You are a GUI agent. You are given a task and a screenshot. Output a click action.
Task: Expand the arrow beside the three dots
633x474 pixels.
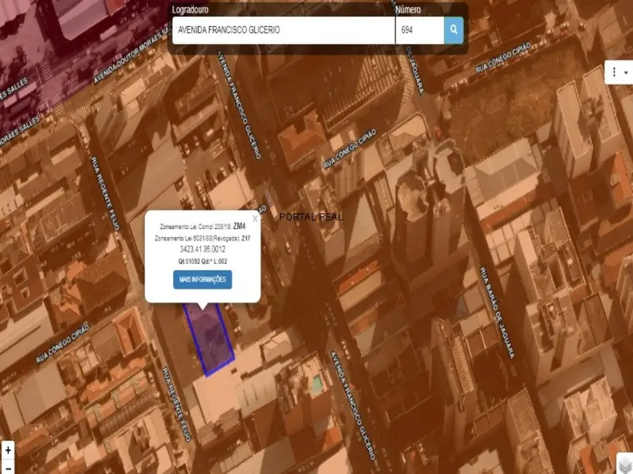tap(626, 73)
